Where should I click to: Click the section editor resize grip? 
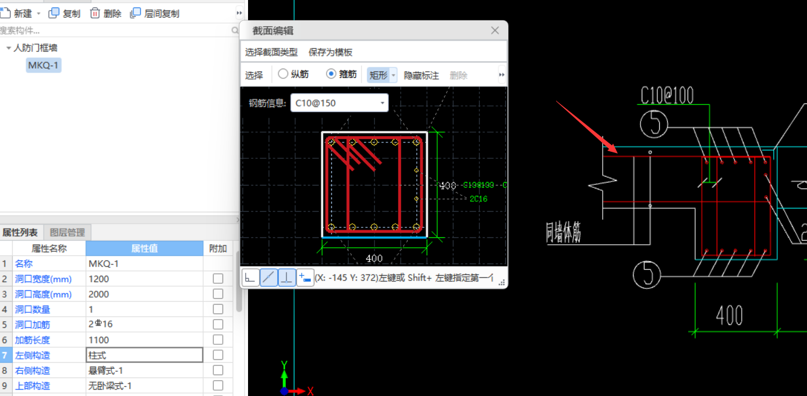click(502, 283)
